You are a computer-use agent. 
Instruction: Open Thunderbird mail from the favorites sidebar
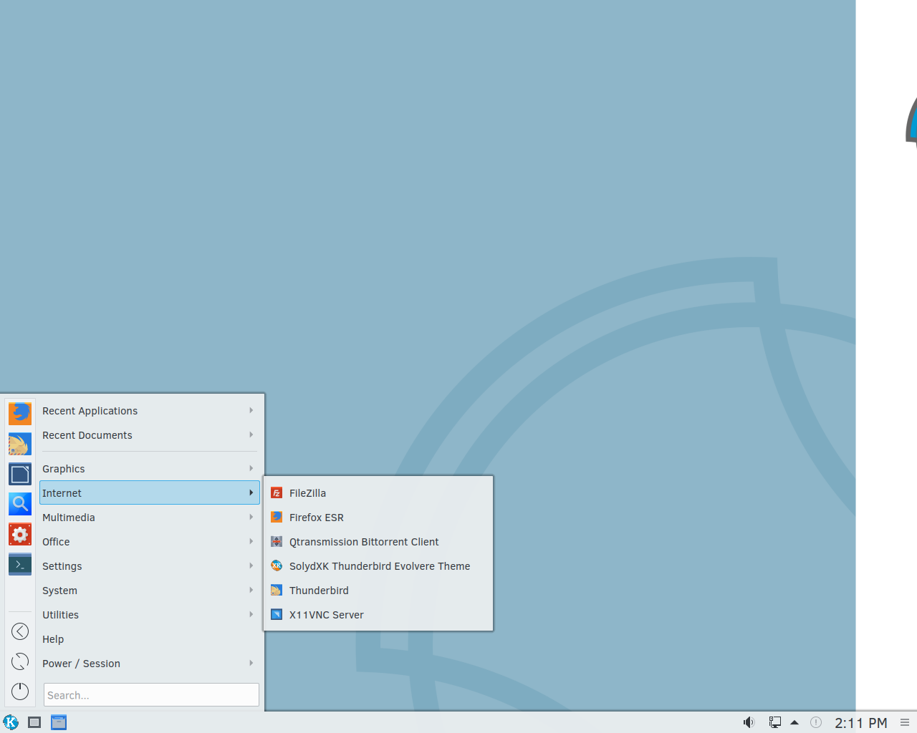pos(20,444)
